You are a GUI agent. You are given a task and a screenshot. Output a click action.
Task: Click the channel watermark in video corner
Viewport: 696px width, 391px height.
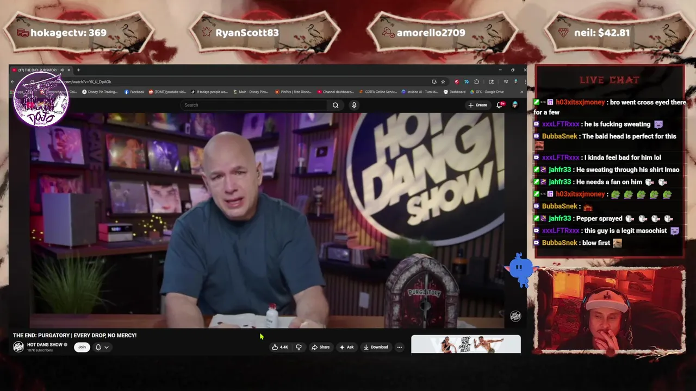(515, 316)
